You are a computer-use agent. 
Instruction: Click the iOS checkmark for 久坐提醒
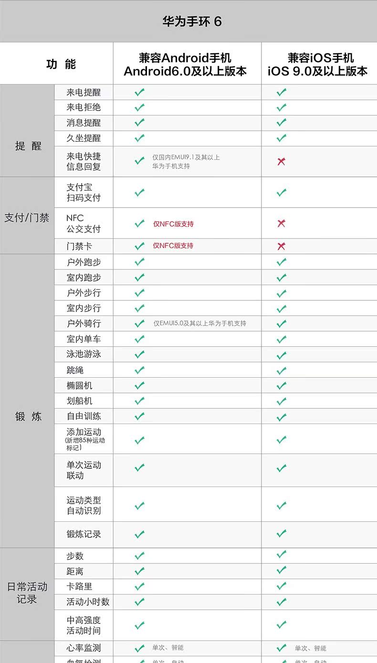coord(282,138)
